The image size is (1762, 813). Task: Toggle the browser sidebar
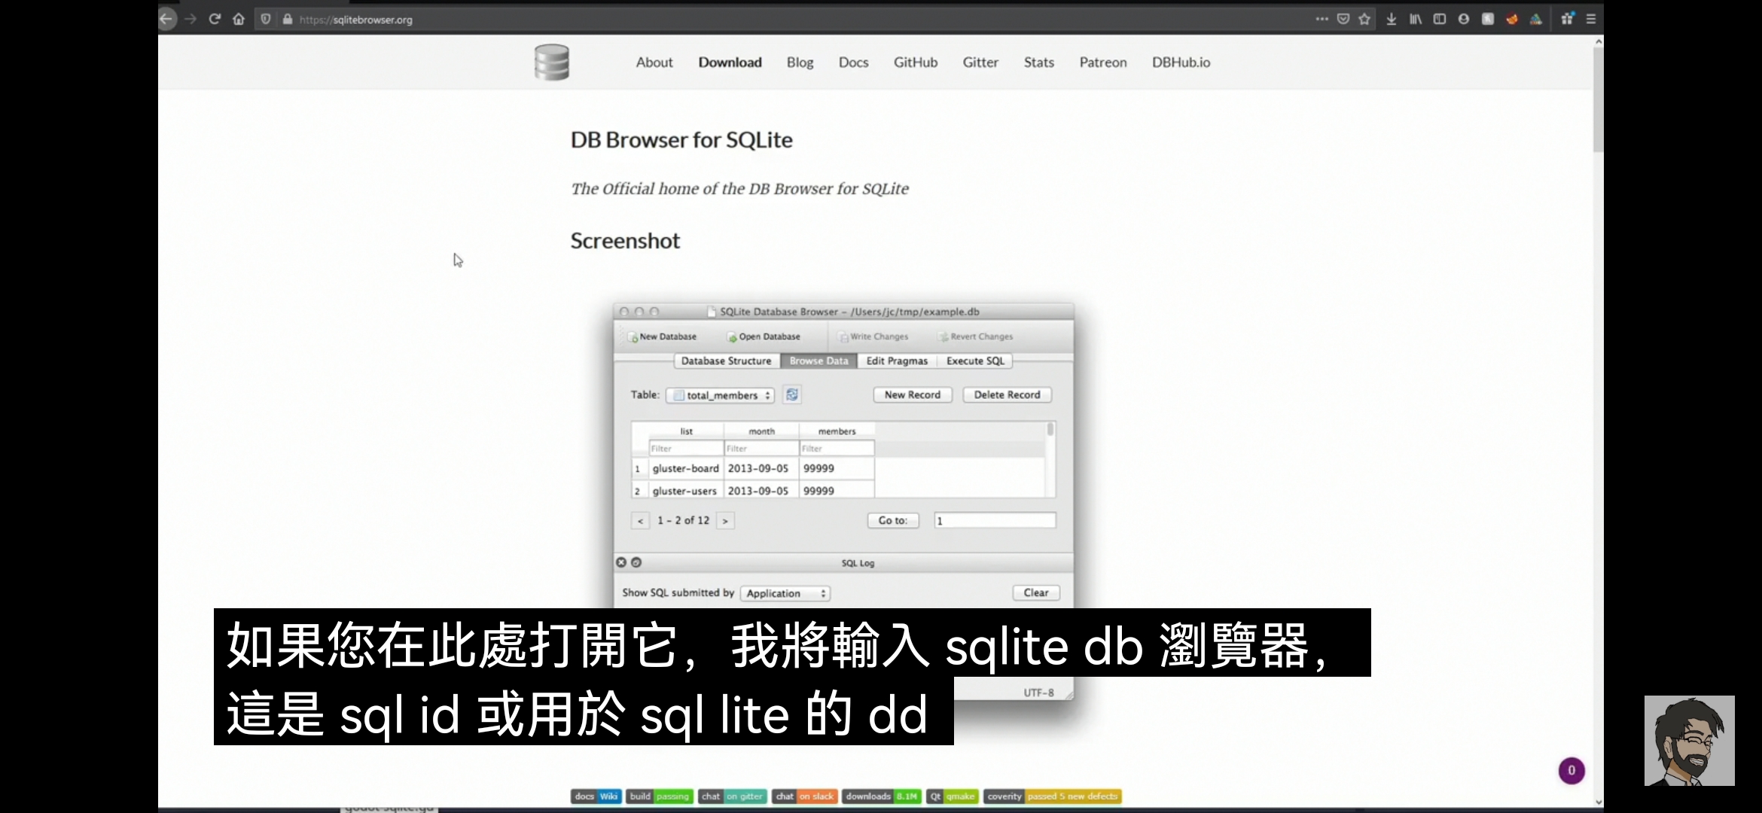(x=1440, y=19)
